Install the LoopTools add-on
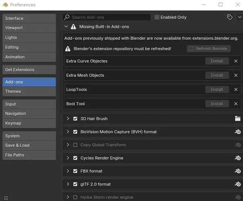This screenshot has width=243, height=201. 217,90
